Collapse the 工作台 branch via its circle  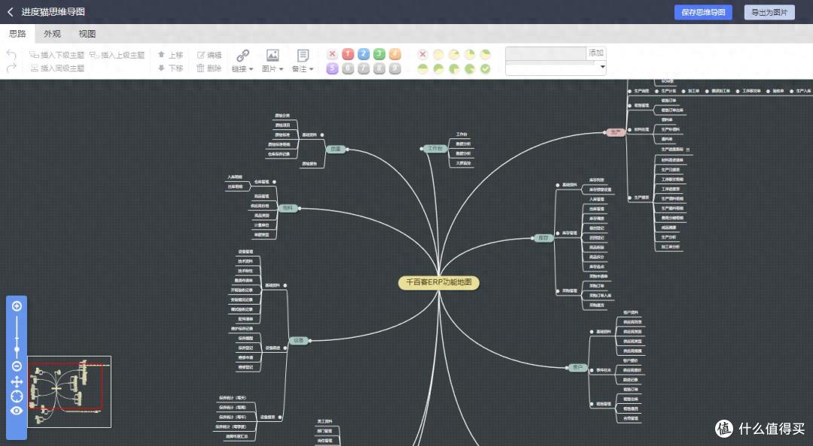[x=422, y=149]
